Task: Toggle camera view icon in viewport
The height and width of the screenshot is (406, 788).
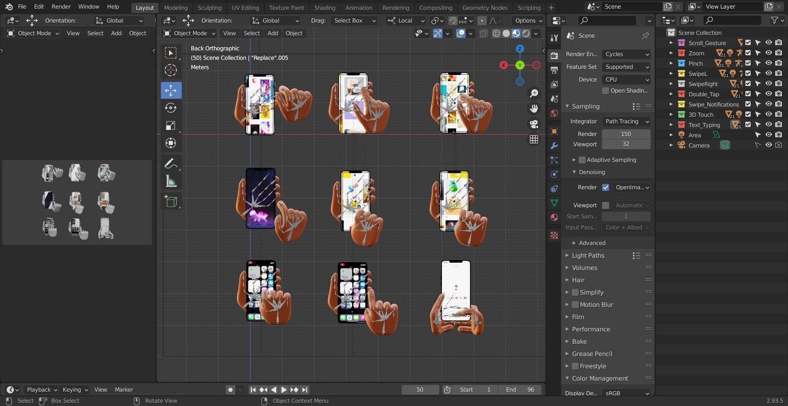Action: pos(534,124)
